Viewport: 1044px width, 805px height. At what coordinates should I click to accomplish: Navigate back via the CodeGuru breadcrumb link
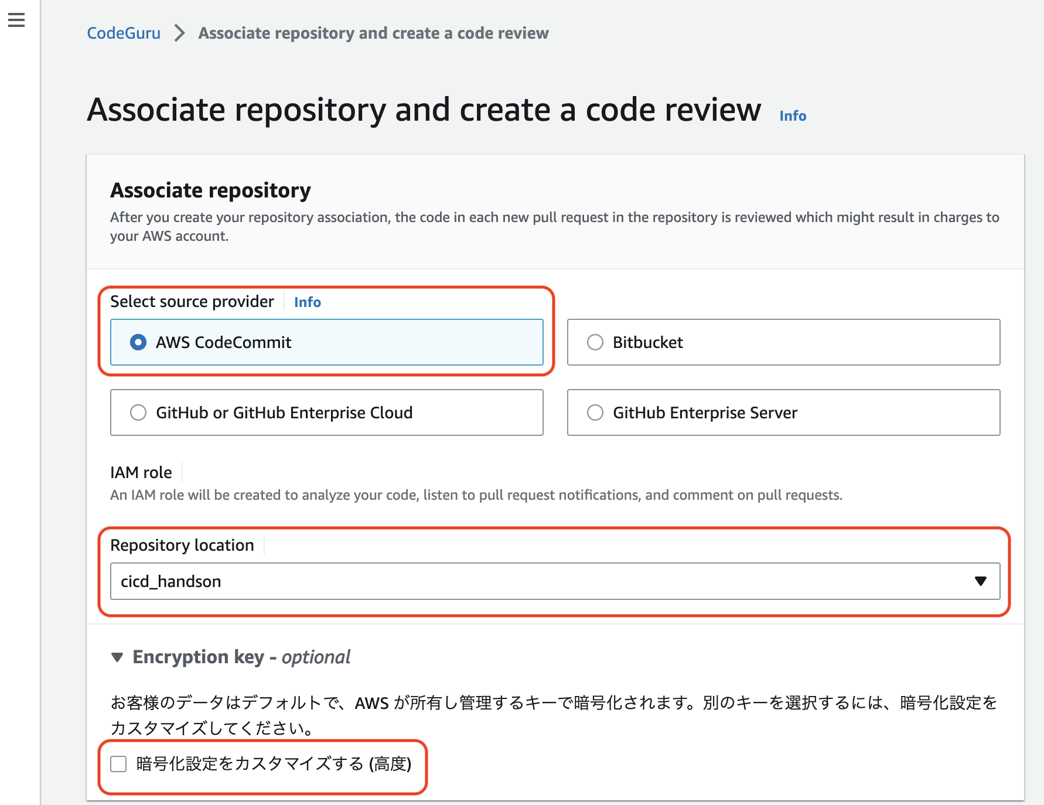[x=124, y=33]
